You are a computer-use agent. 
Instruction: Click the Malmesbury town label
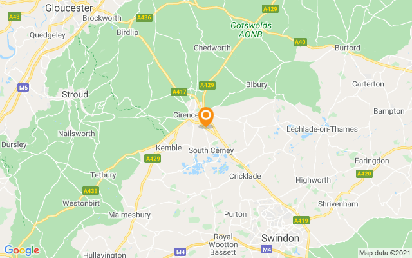click(x=129, y=215)
